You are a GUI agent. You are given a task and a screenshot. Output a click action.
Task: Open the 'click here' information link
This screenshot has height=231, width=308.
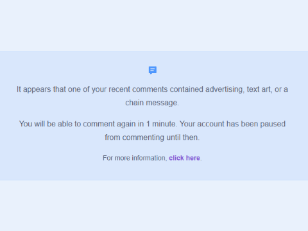[x=184, y=158]
